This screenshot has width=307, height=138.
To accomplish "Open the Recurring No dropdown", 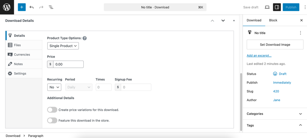I will [x=54, y=87].
